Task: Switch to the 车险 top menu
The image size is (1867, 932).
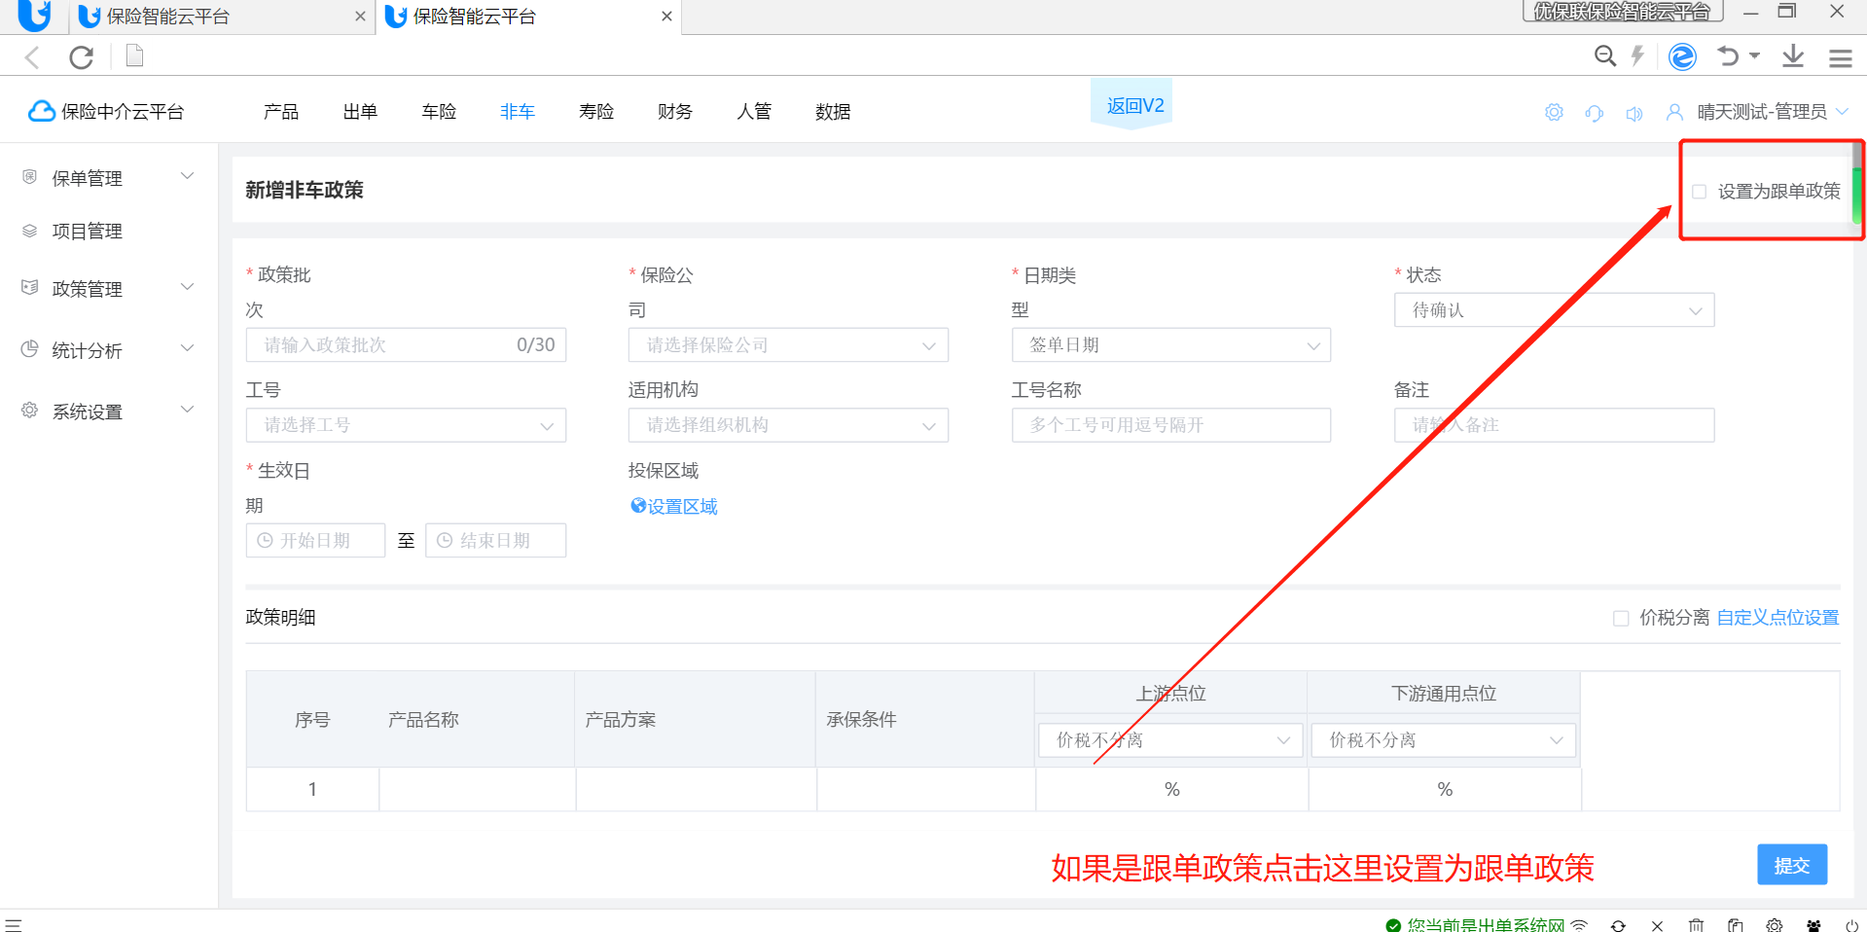Action: 439,112
